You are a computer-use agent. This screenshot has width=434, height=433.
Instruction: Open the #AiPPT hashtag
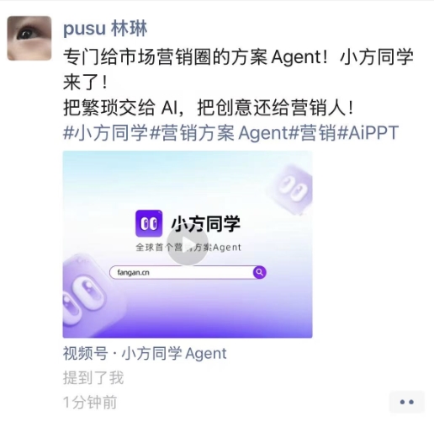coord(368,132)
